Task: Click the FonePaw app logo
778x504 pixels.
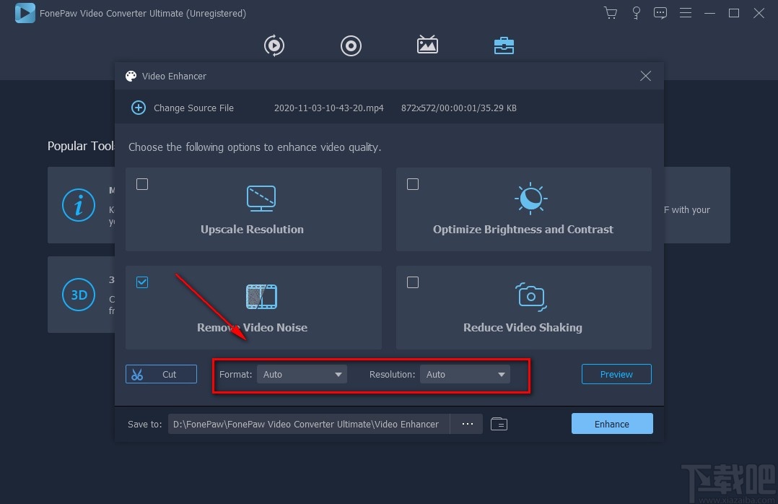Action: coord(25,13)
